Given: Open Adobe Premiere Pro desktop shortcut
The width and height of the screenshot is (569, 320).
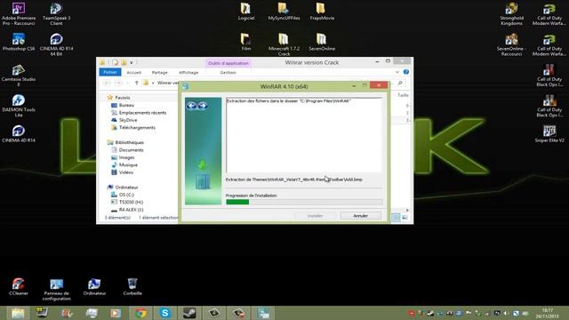Looking at the screenshot, I should point(19,14).
